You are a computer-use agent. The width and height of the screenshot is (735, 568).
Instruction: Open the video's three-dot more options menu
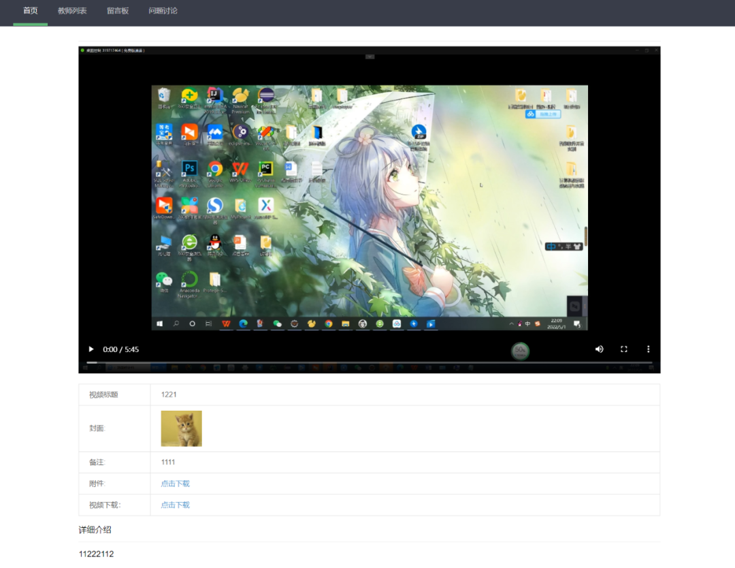pos(649,349)
